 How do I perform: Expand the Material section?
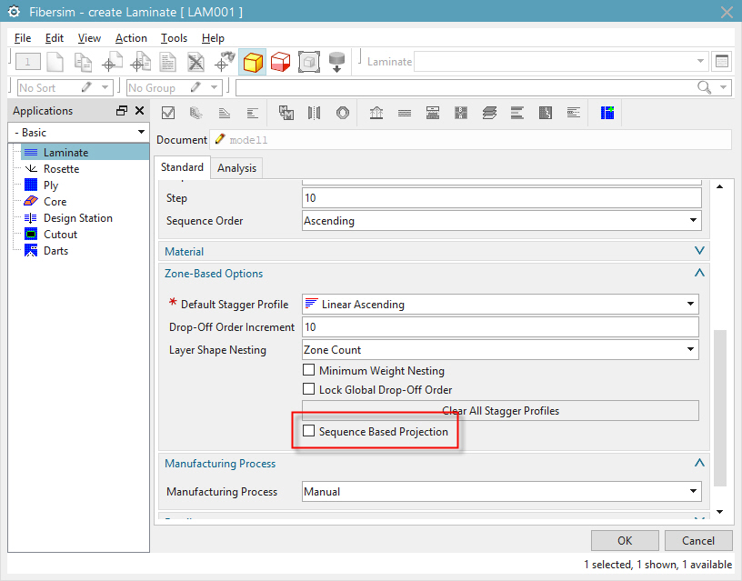click(x=698, y=251)
